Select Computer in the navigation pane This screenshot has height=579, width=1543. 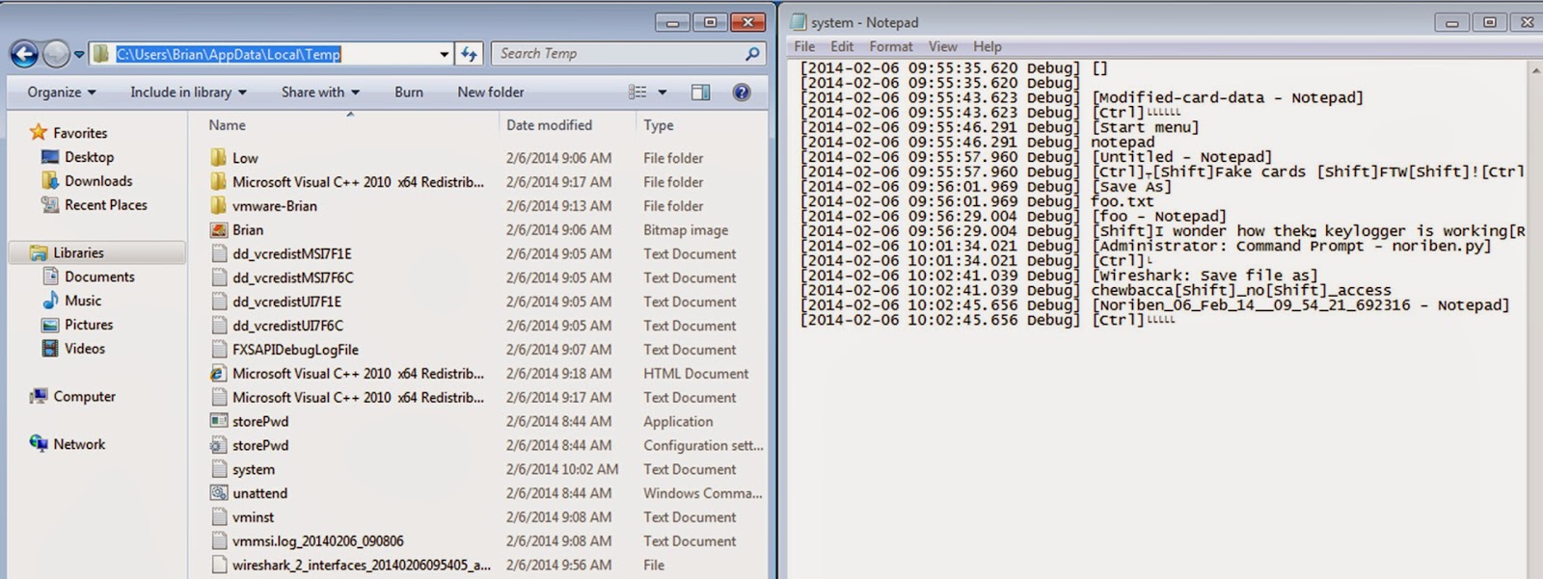coord(84,396)
